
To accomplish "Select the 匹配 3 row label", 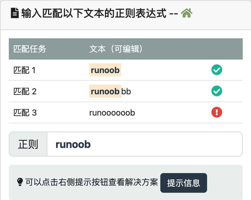I will click(x=25, y=113).
